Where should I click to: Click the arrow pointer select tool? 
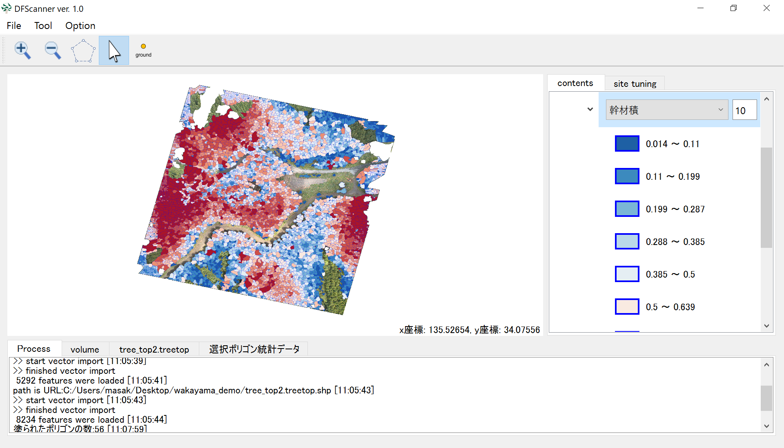coord(114,51)
